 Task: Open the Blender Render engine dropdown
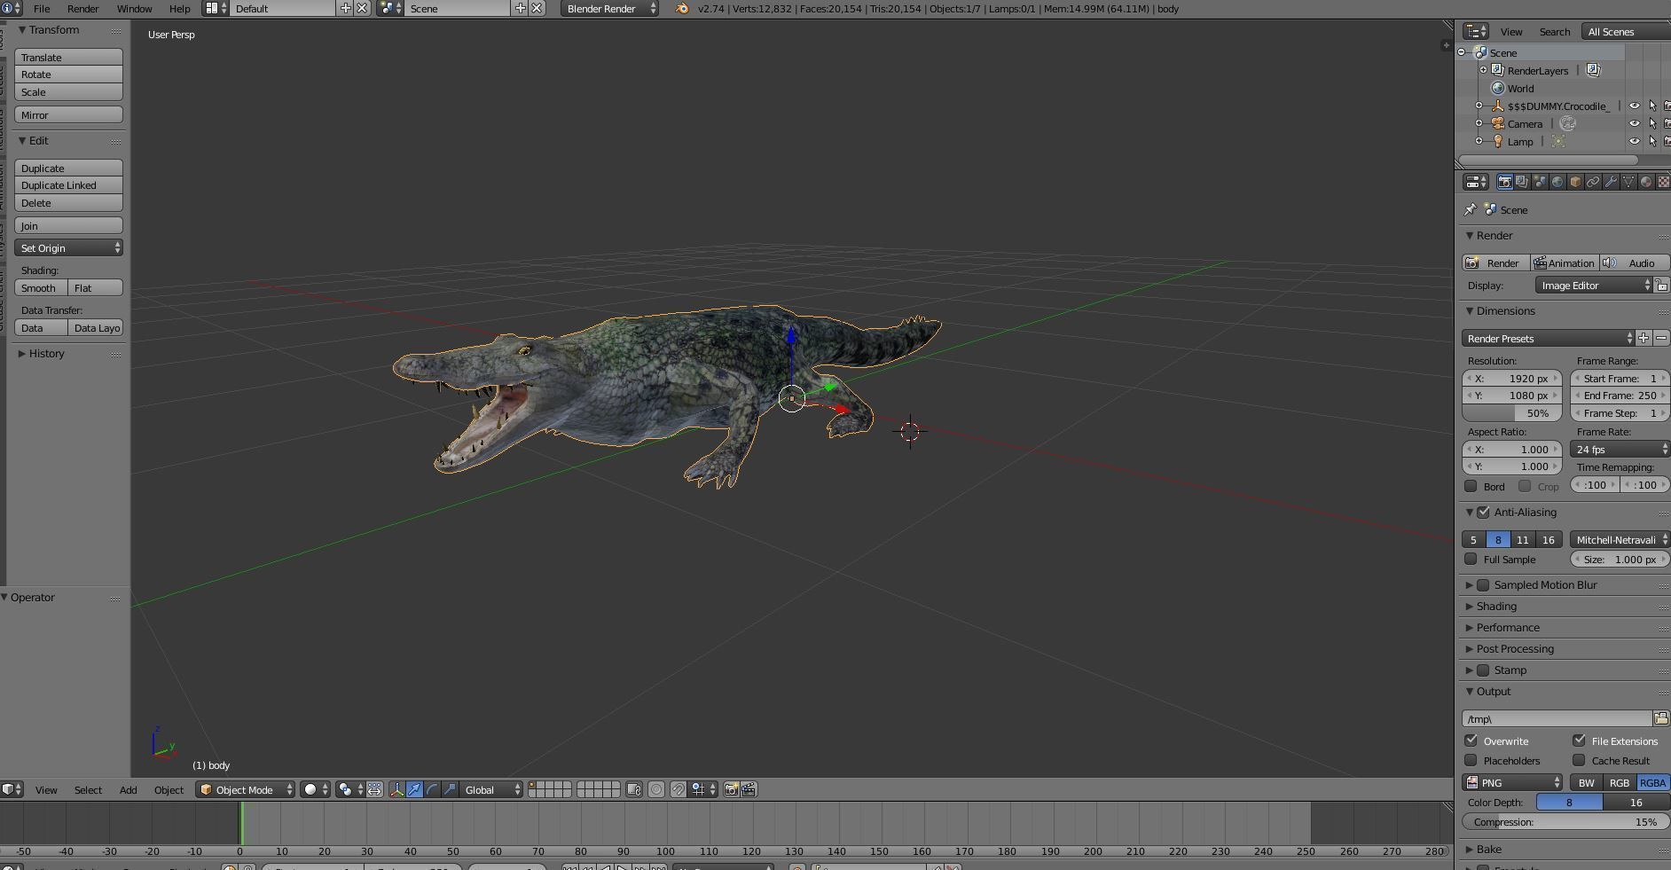(610, 8)
